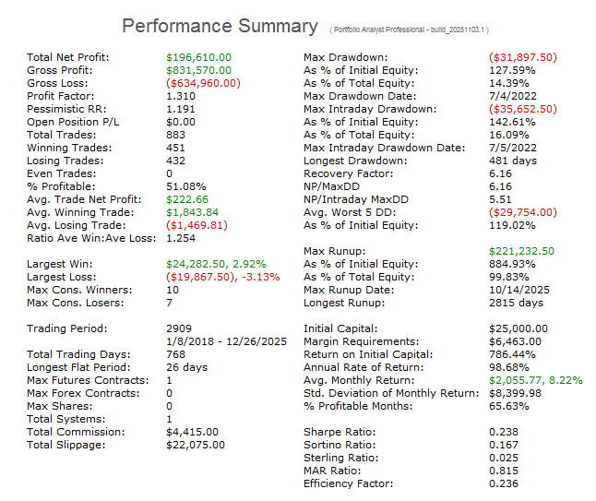Click the Total Net Profit value $196,610.00
Image resolution: width=596 pixels, height=501 pixels.
(x=198, y=57)
